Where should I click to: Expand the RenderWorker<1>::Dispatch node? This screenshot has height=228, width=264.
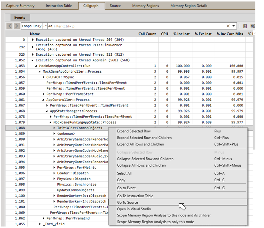(54, 202)
